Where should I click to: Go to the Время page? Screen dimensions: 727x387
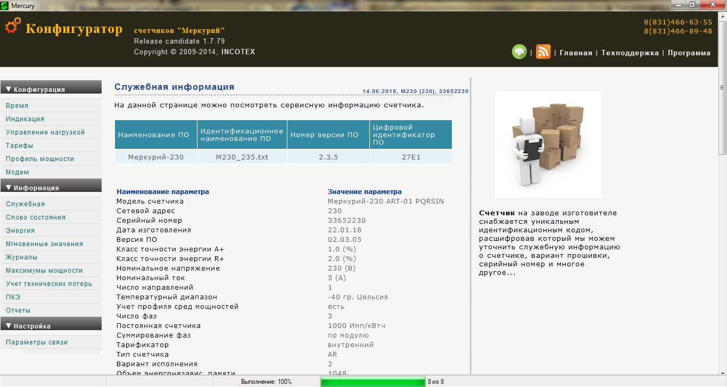[x=17, y=106]
